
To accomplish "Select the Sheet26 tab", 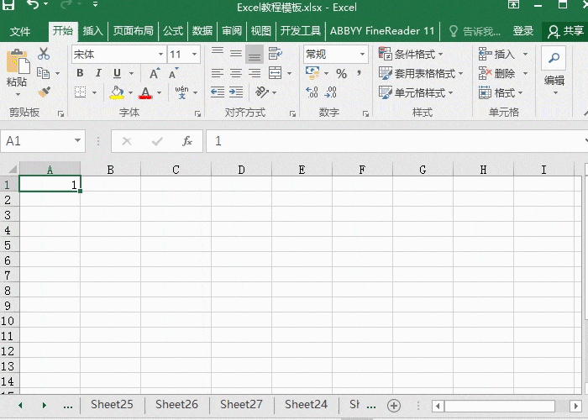I will coord(176,404).
